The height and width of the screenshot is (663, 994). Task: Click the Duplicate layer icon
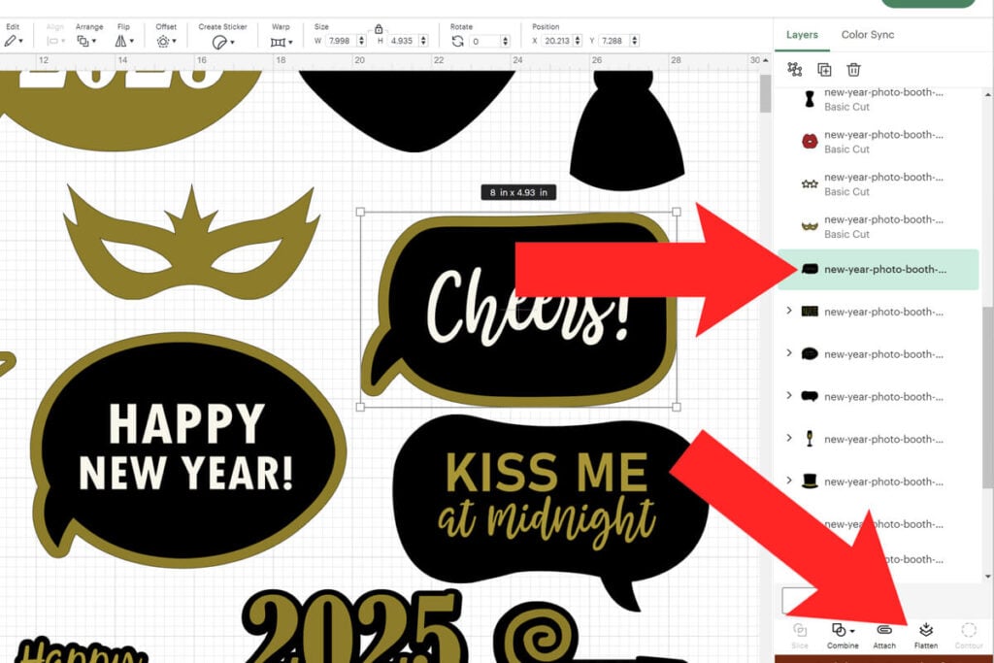point(824,70)
